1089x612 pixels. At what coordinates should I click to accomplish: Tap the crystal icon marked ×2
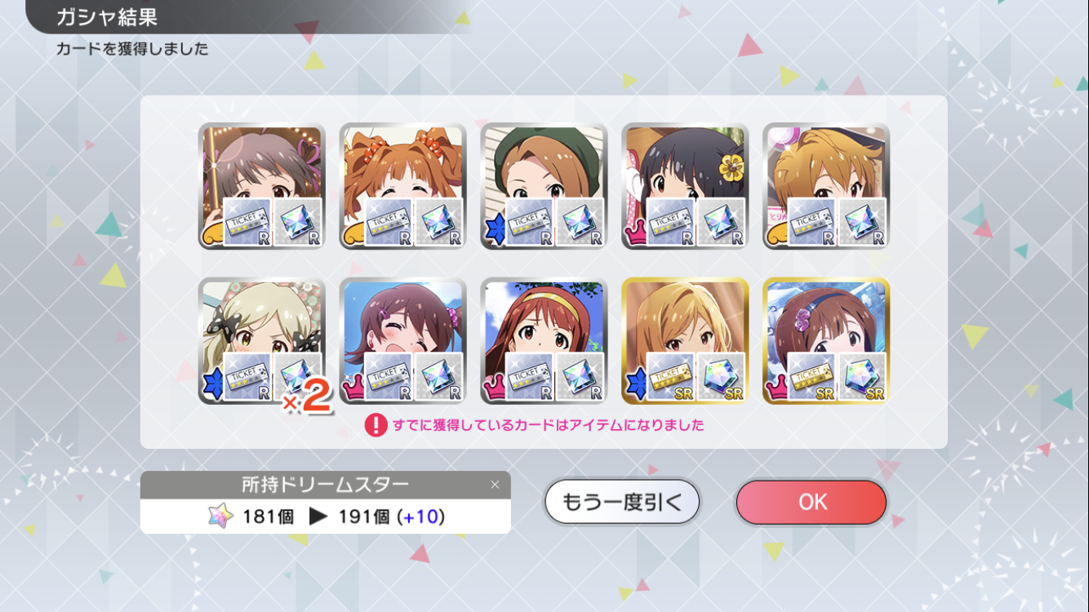pos(297,376)
